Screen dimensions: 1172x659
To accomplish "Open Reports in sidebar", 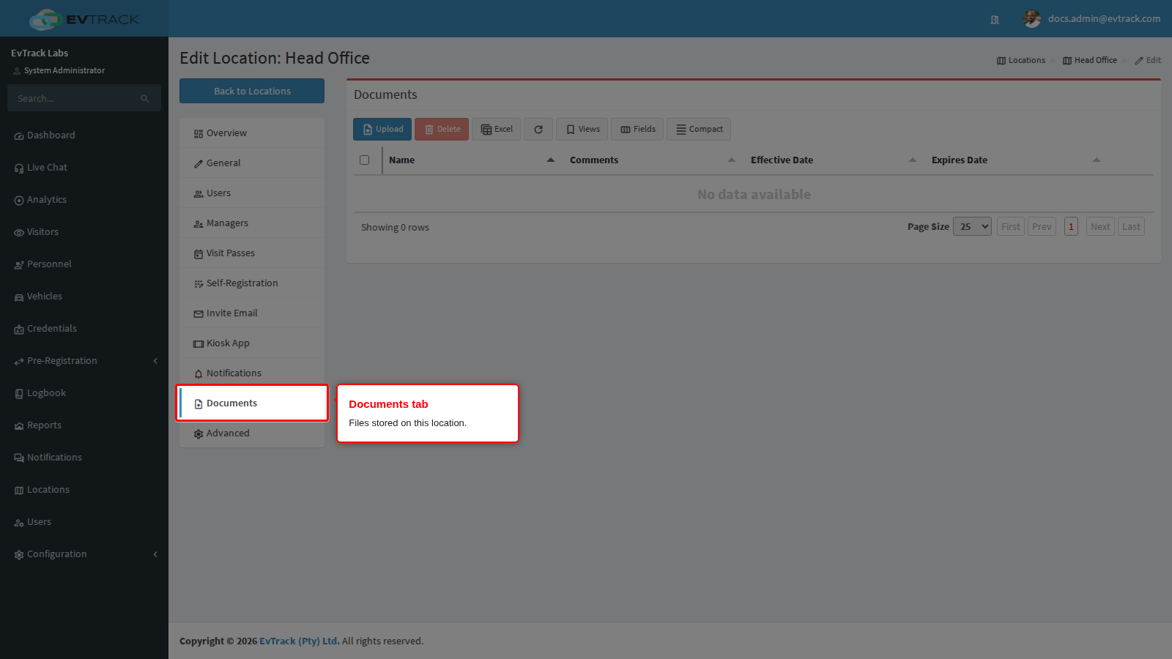I will tap(84, 425).
